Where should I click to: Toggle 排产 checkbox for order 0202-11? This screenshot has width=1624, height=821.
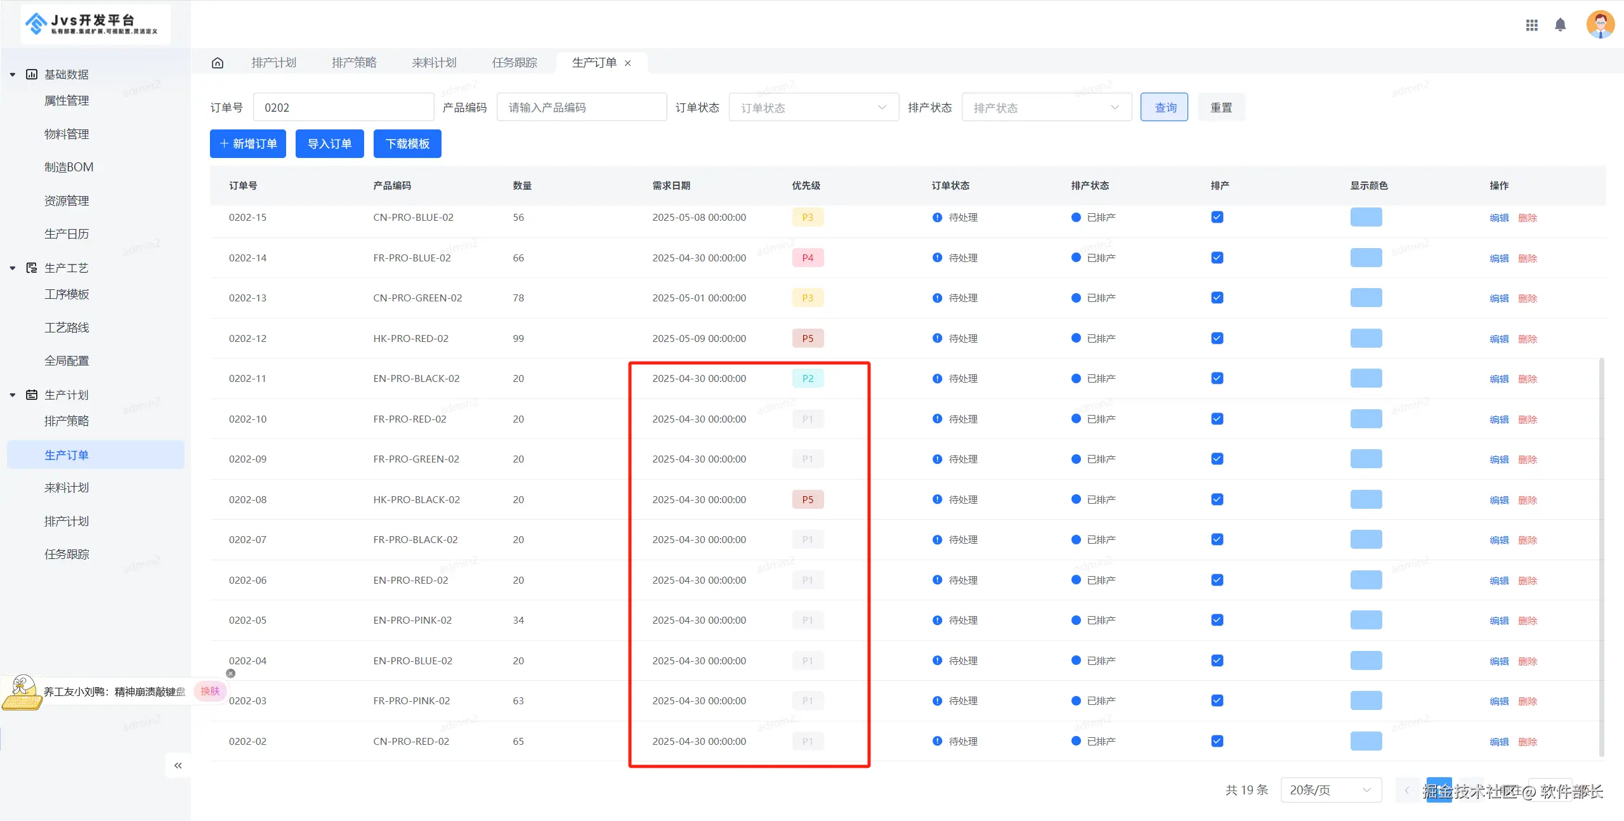coord(1217,378)
